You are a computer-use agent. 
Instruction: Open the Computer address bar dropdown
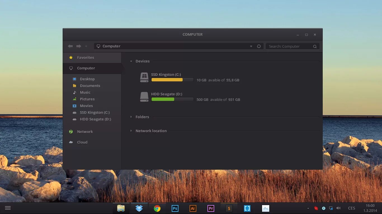coord(251,46)
